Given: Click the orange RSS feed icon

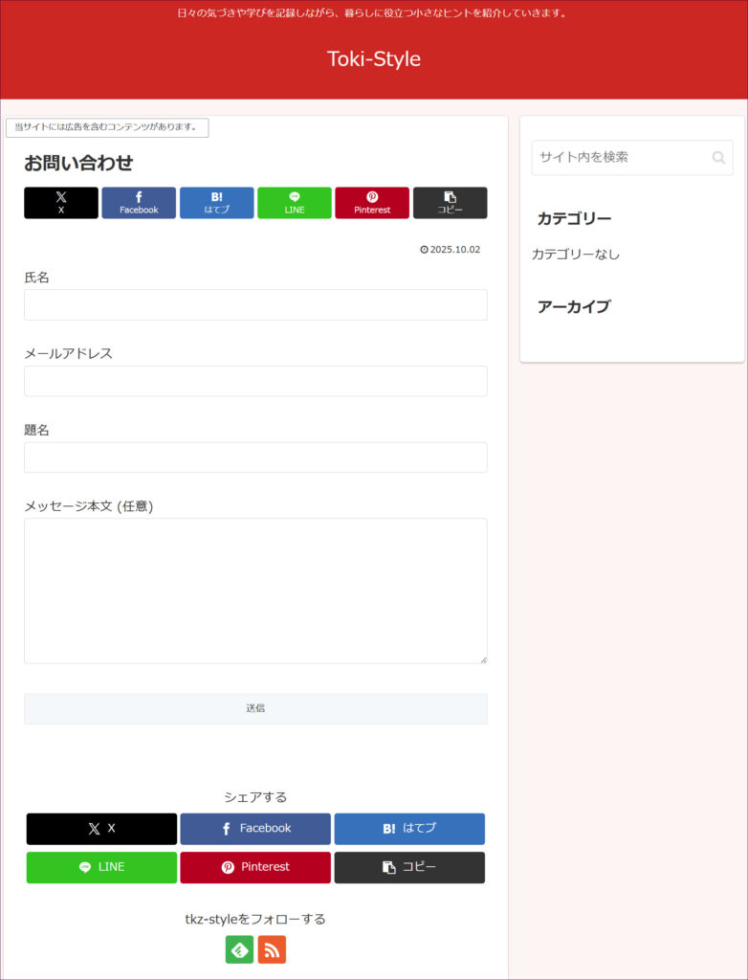Looking at the screenshot, I should point(272,949).
